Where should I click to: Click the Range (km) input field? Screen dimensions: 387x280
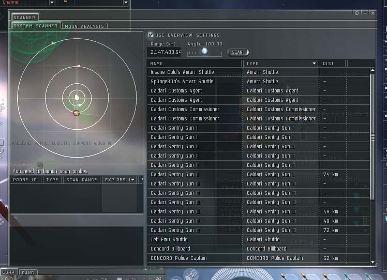(x=166, y=52)
